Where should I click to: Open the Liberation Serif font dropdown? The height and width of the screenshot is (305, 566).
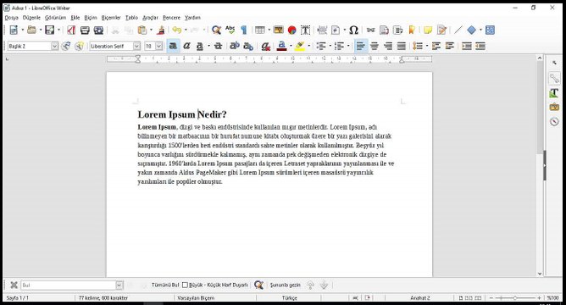point(136,47)
